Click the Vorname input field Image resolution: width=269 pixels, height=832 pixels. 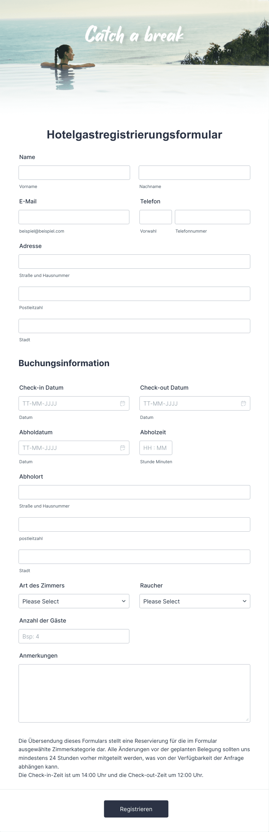click(x=74, y=172)
